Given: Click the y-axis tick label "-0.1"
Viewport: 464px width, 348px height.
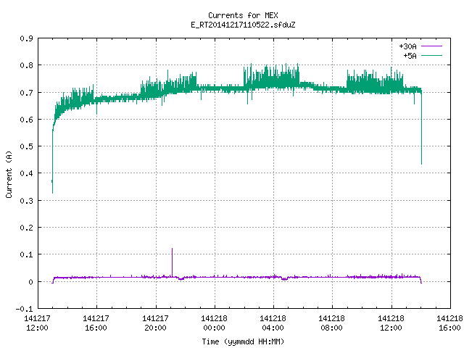Looking at the screenshot, I should tap(24, 309).
